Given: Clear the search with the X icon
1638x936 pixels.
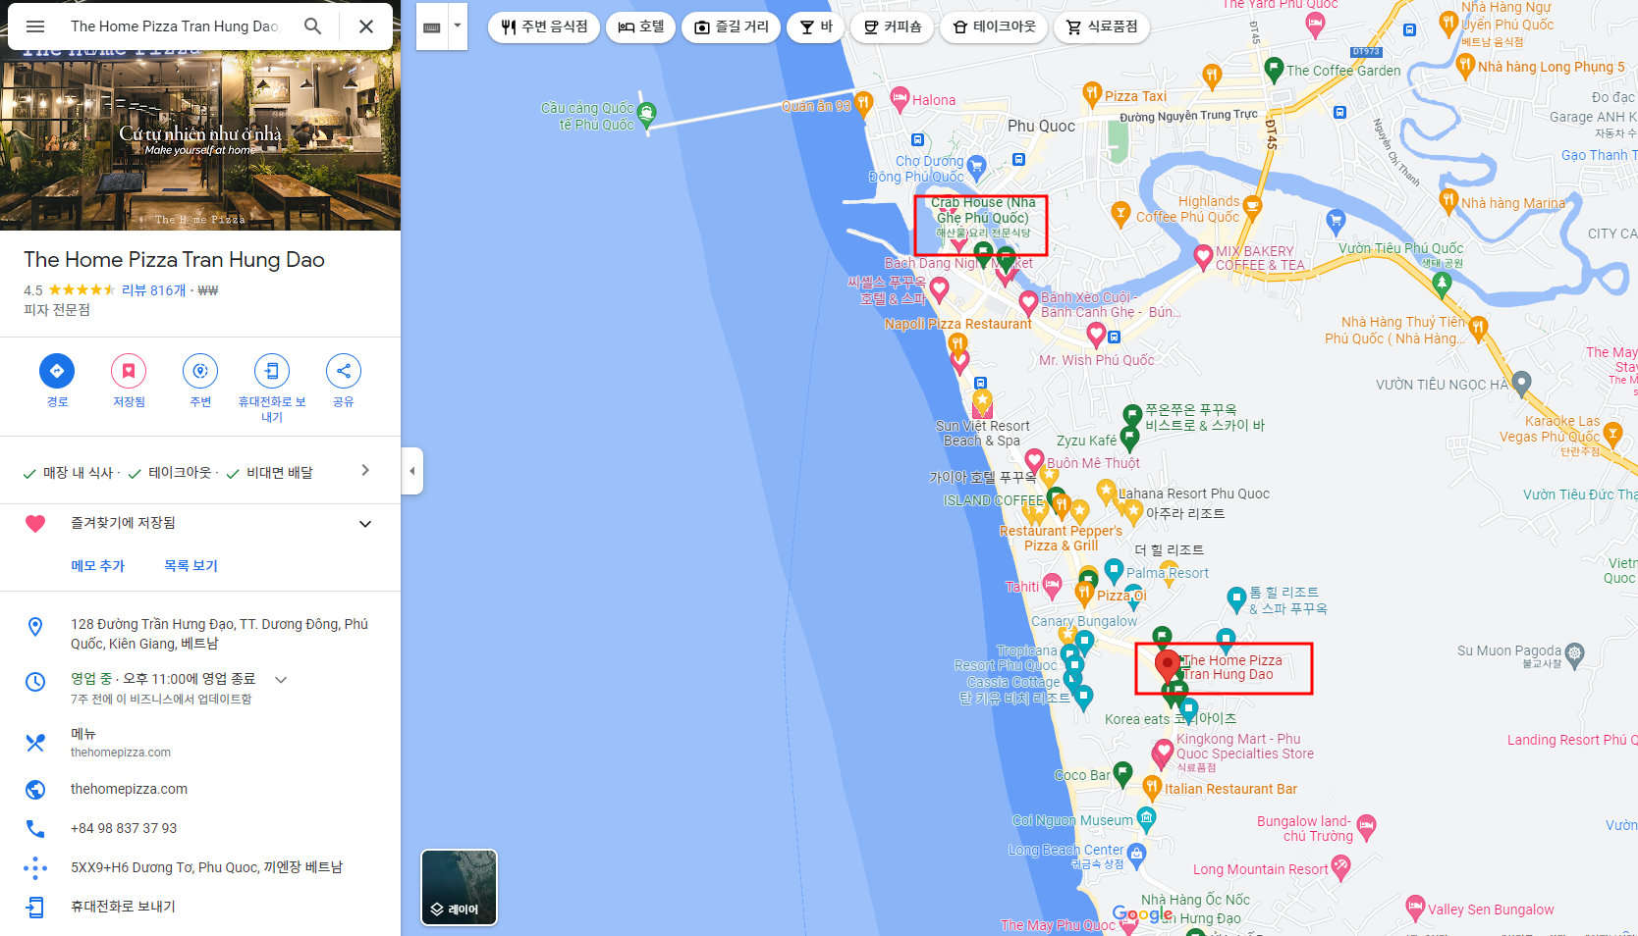Looking at the screenshot, I should pyautogui.click(x=366, y=26).
